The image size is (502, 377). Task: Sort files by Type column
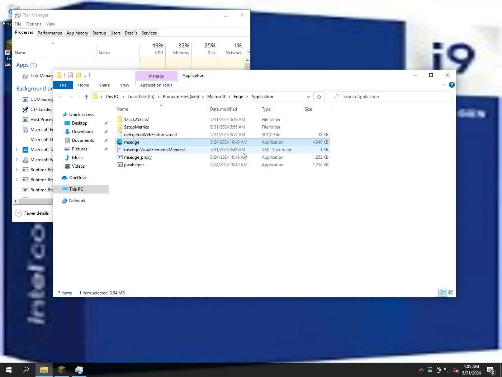pyautogui.click(x=281, y=109)
